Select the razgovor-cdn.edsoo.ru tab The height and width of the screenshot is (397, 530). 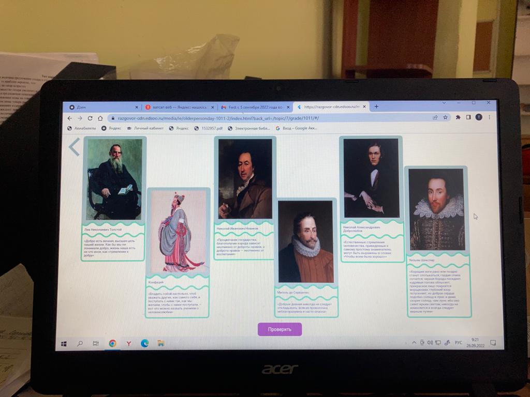point(332,106)
